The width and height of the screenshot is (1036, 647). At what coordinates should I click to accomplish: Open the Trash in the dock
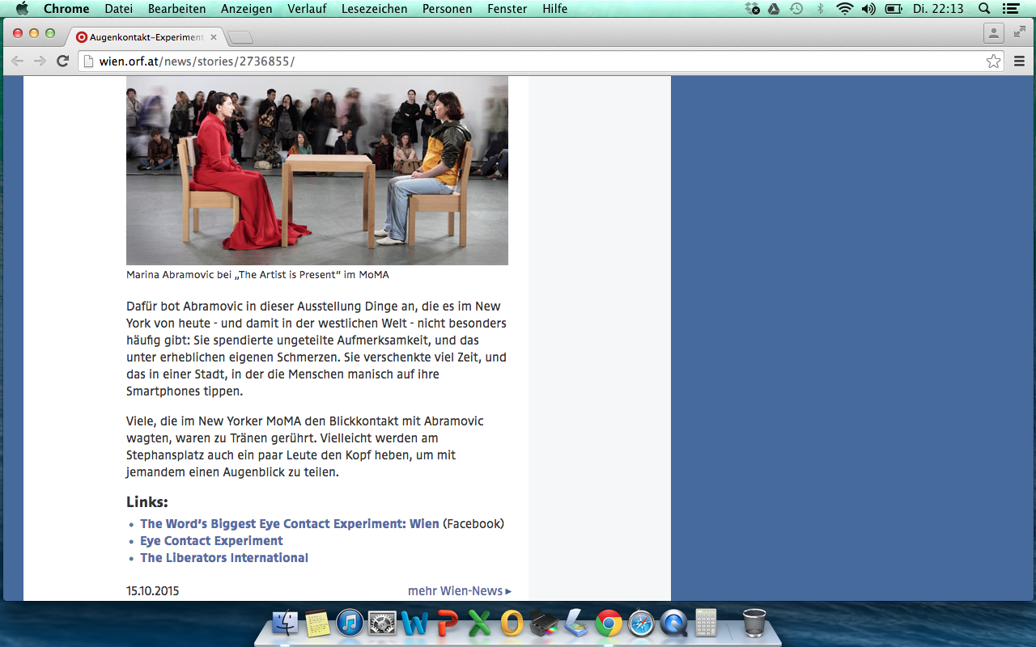754,624
